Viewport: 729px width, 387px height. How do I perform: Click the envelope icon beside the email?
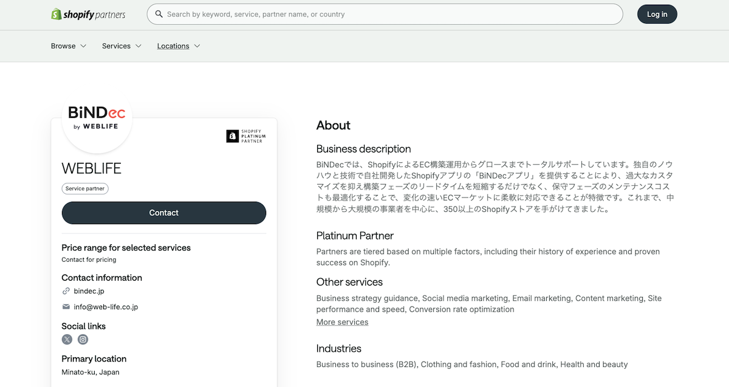(66, 307)
